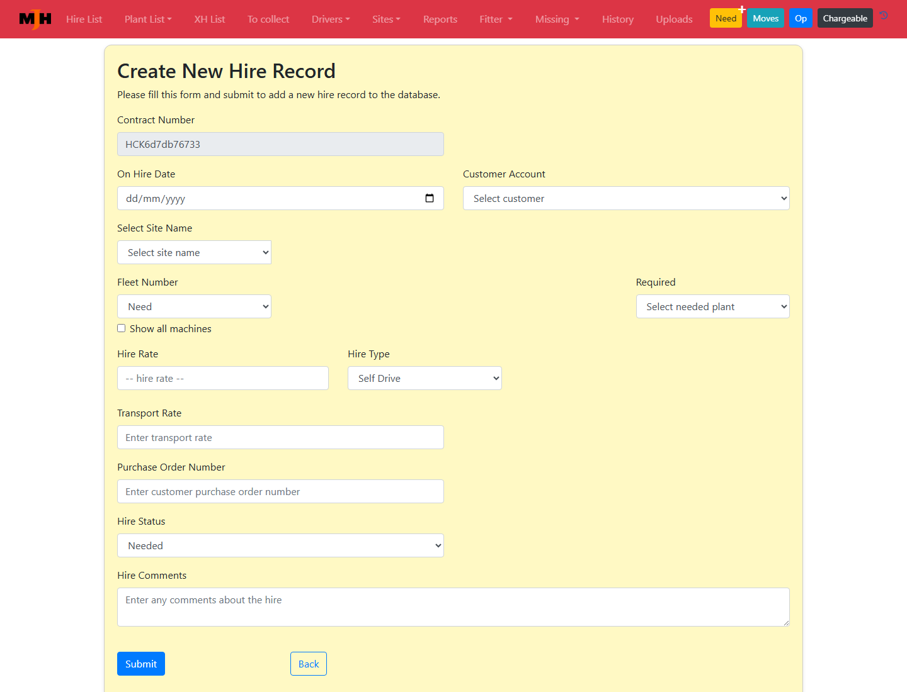
Task: Navigate to To collect
Action: (x=268, y=20)
